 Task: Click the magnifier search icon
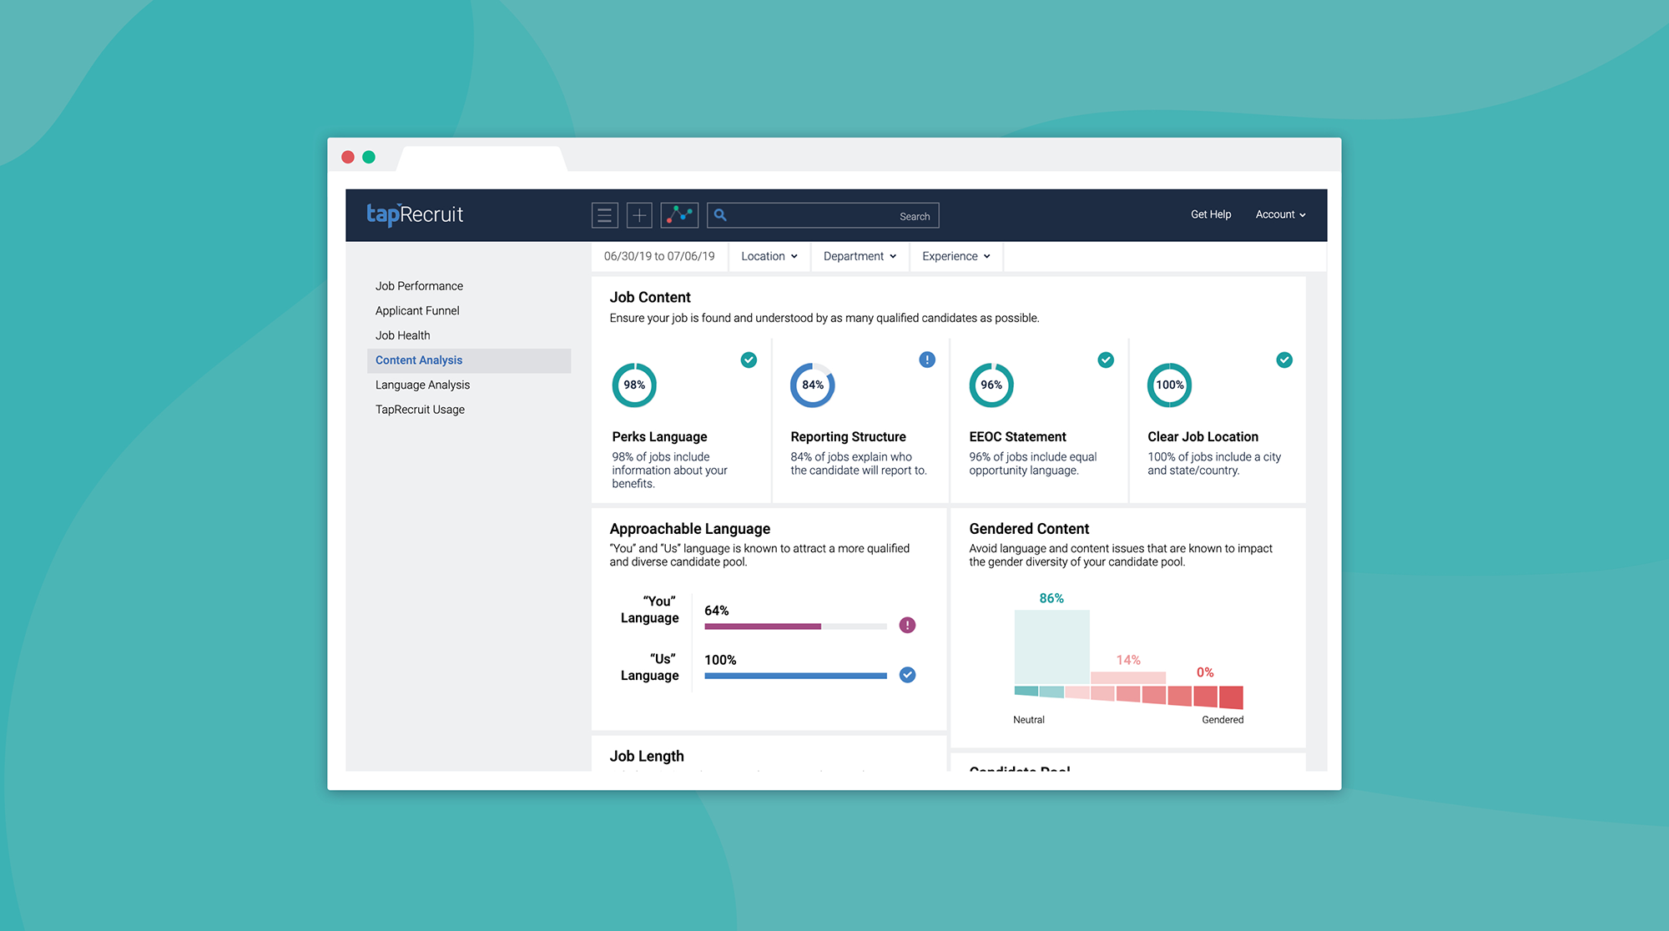pos(721,215)
